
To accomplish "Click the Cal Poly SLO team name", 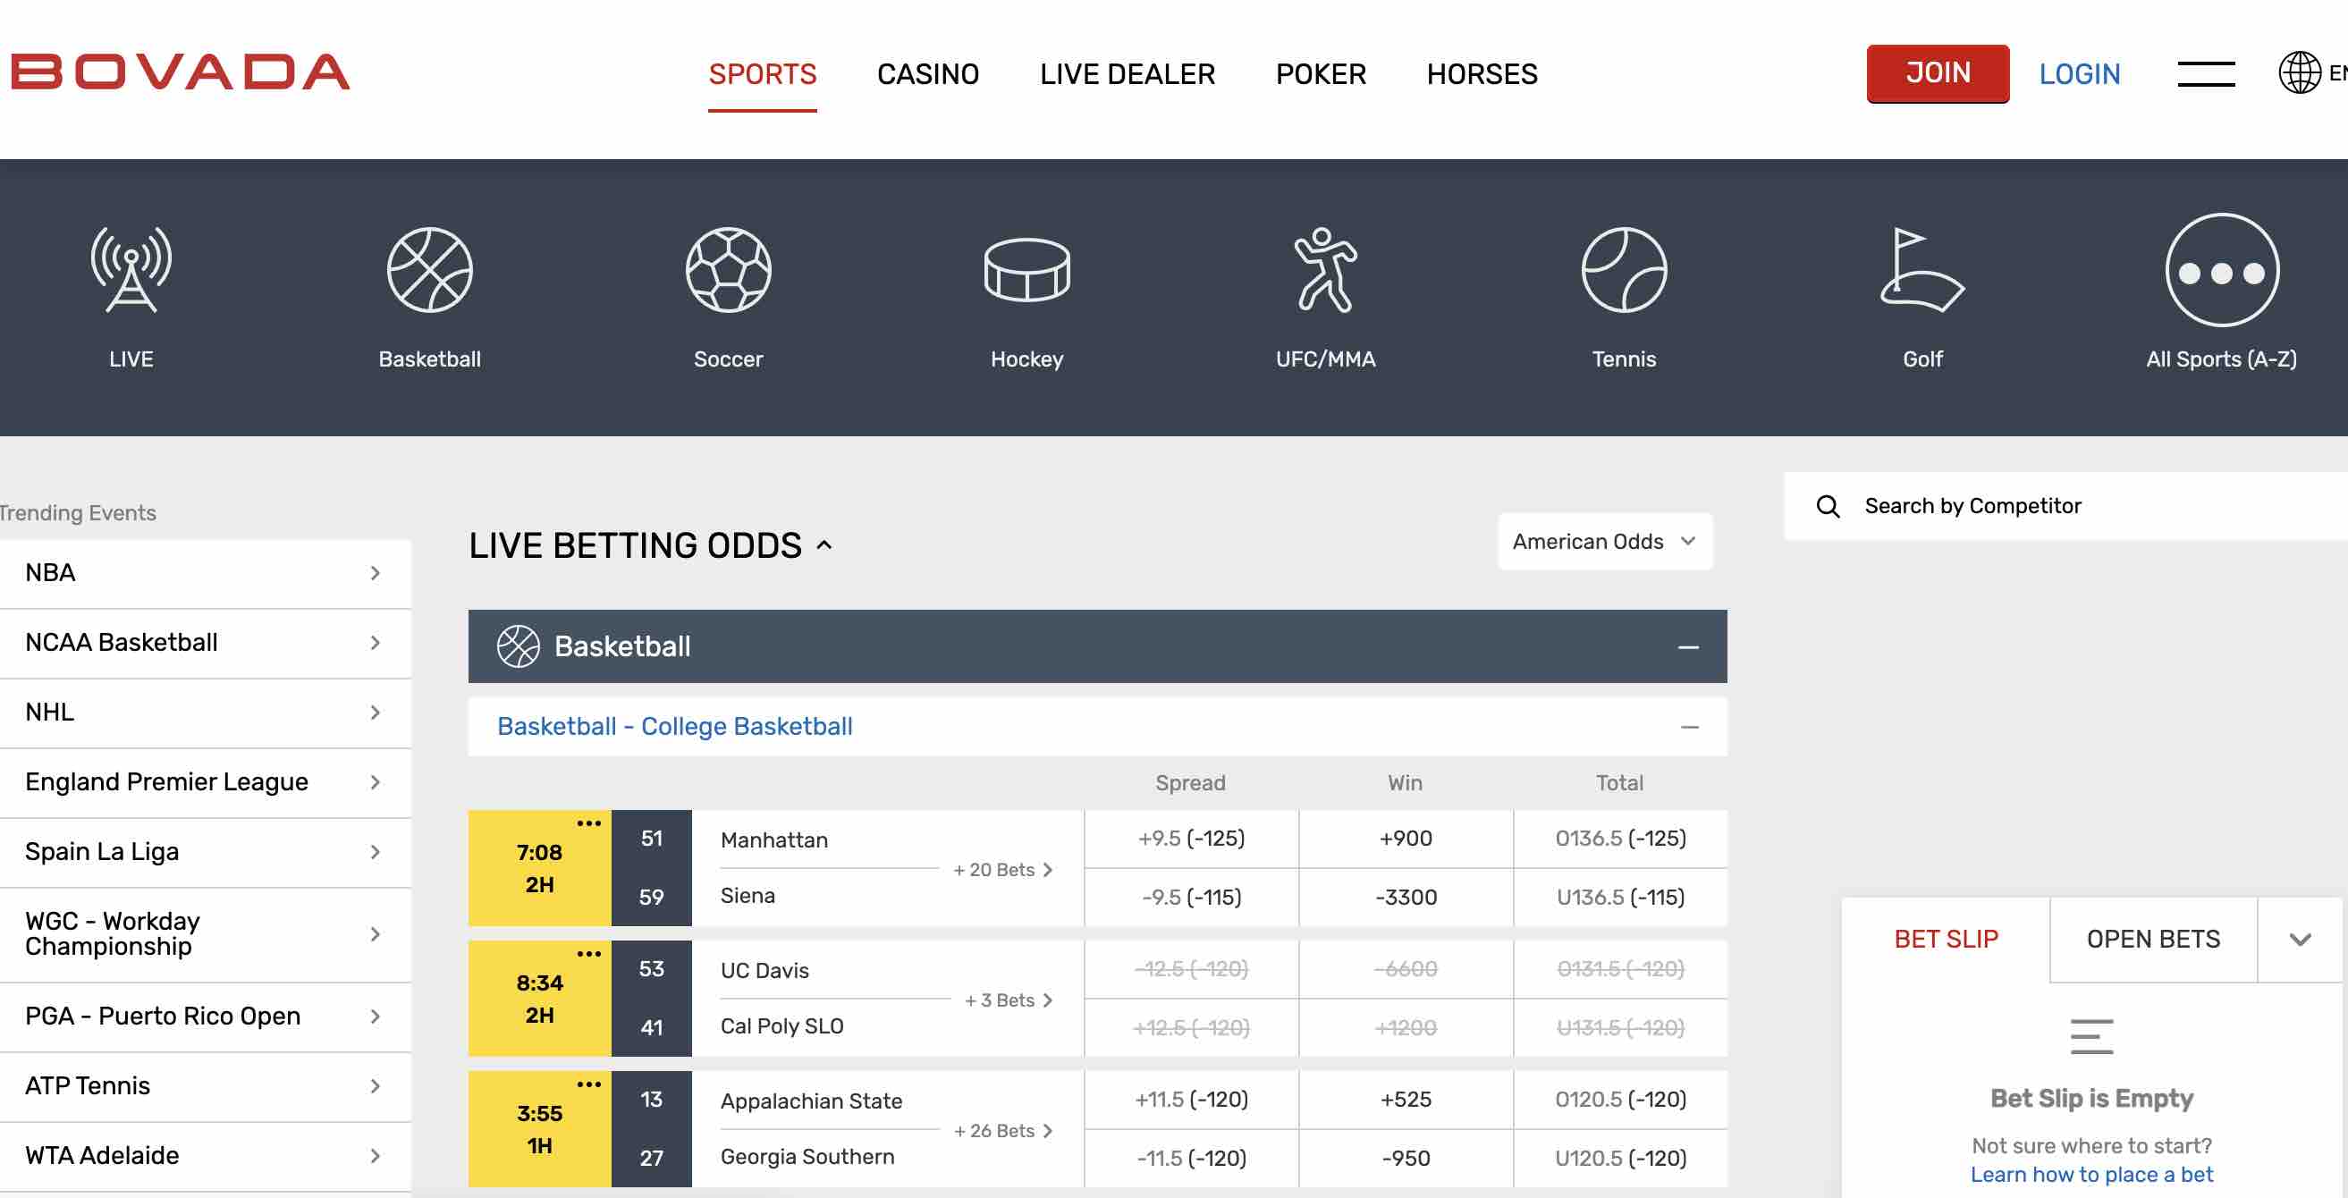I will [781, 1026].
